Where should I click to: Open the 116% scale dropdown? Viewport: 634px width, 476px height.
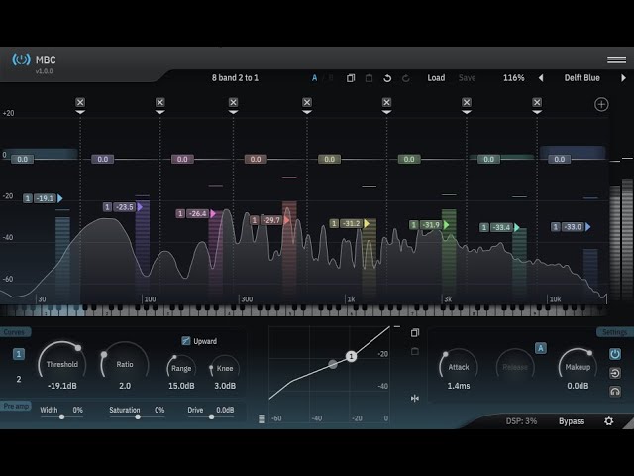click(513, 78)
